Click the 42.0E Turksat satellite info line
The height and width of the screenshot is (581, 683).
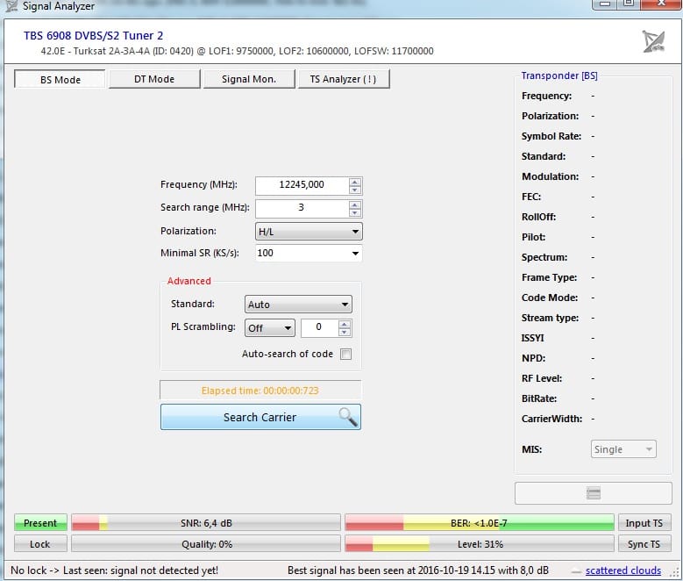click(x=237, y=51)
